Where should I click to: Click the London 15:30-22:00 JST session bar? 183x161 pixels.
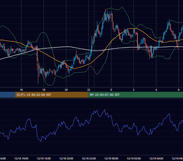[x=52, y=95]
